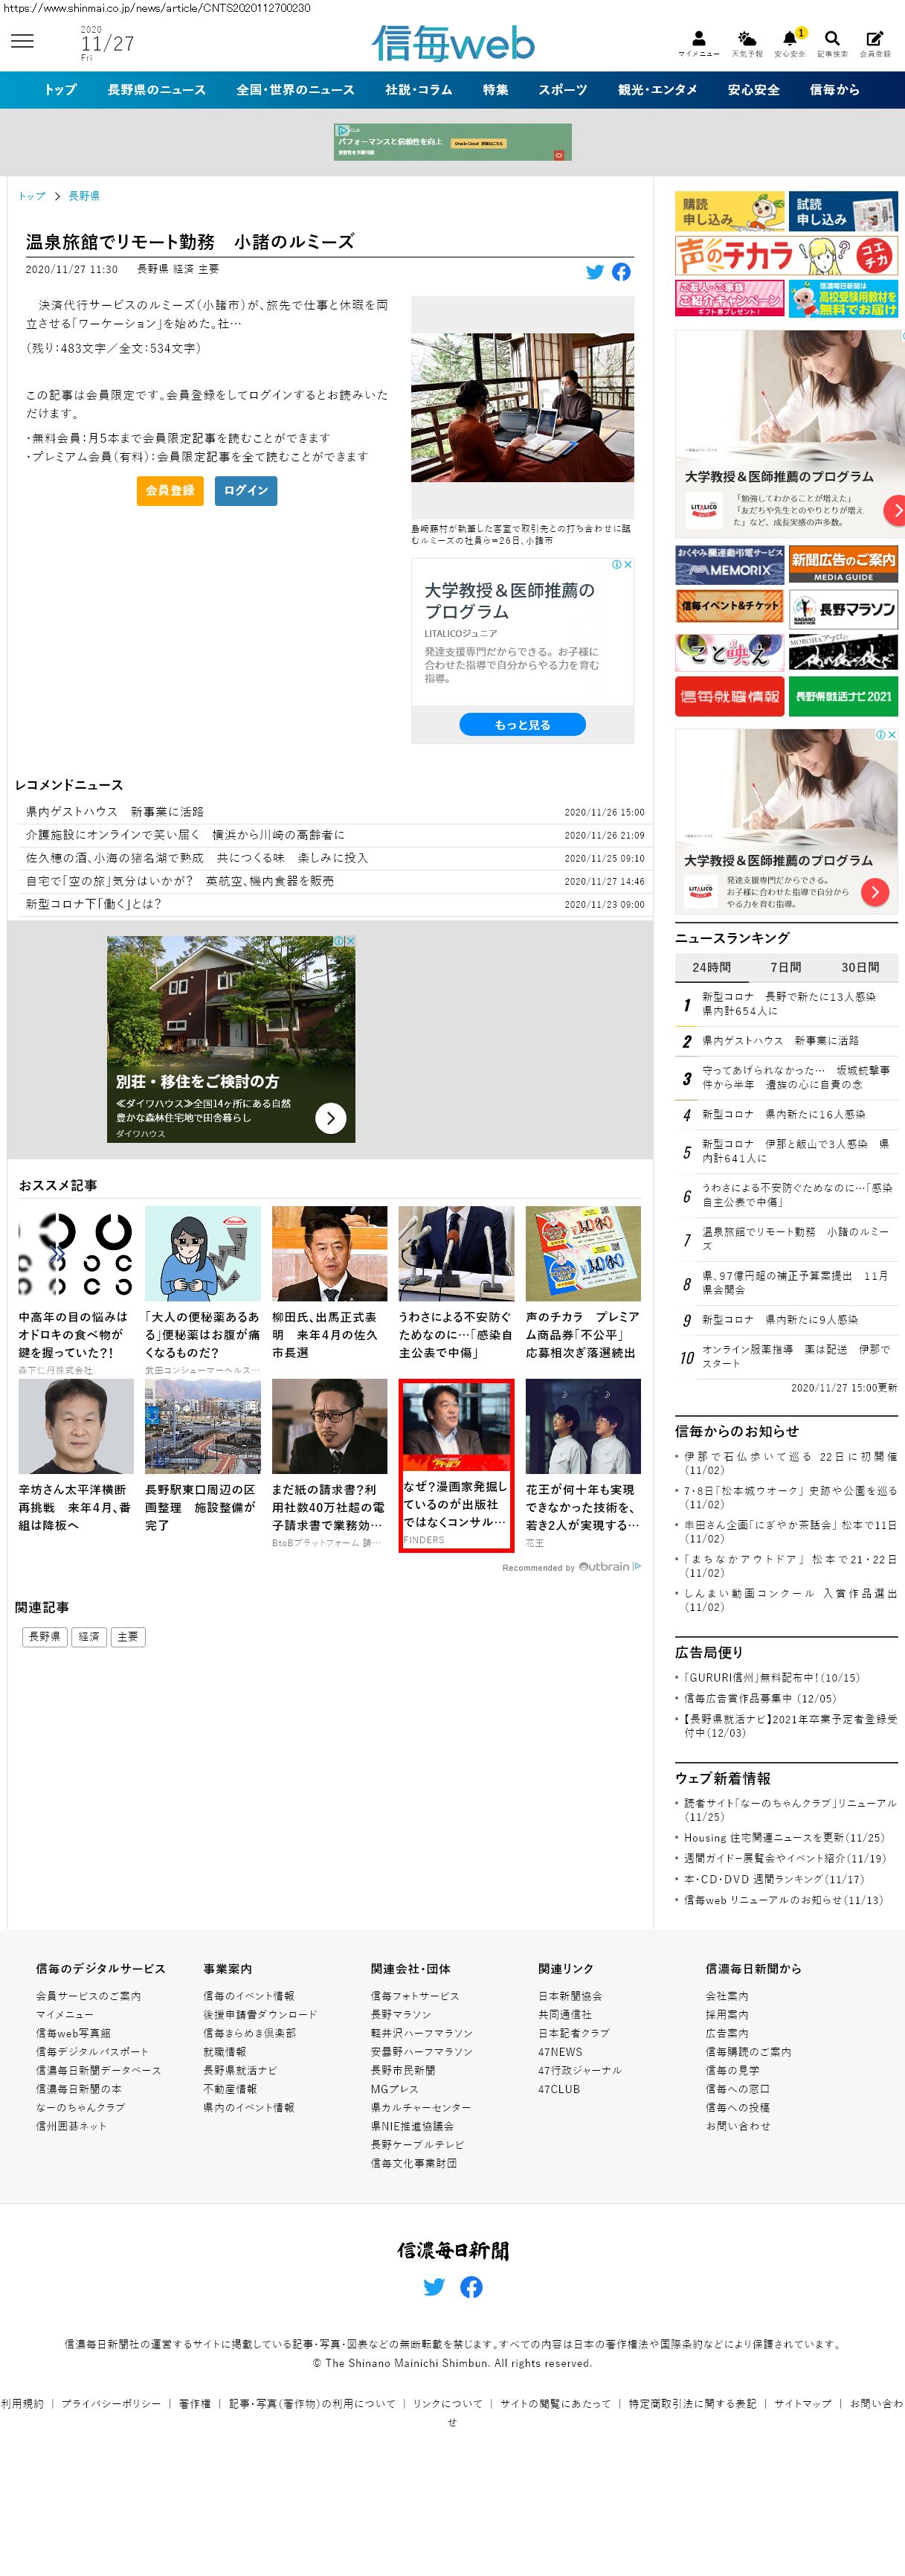The width and height of the screenshot is (905, 2576).
Task: Switch ranking to 30日間 tab
Action: click(859, 967)
